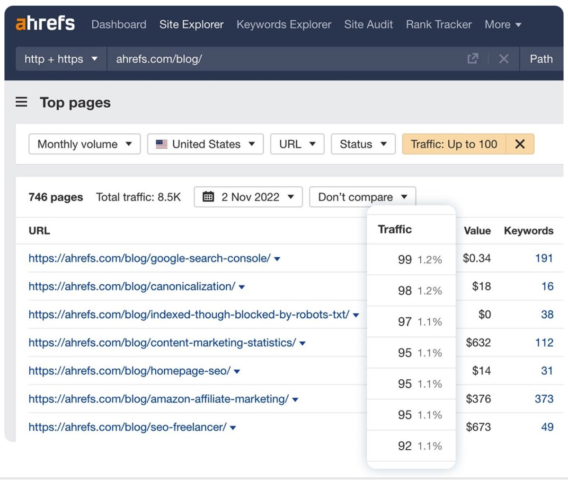Image resolution: width=568 pixels, height=480 pixels.
Task: Clear the URL input with X icon
Action: tap(504, 59)
